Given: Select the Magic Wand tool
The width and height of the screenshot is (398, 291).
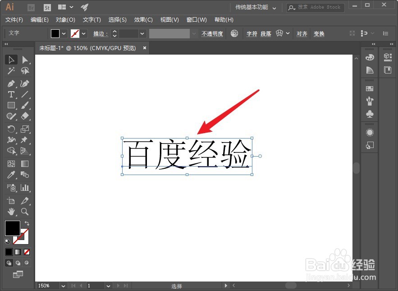Looking at the screenshot, I should click(11, 71).
